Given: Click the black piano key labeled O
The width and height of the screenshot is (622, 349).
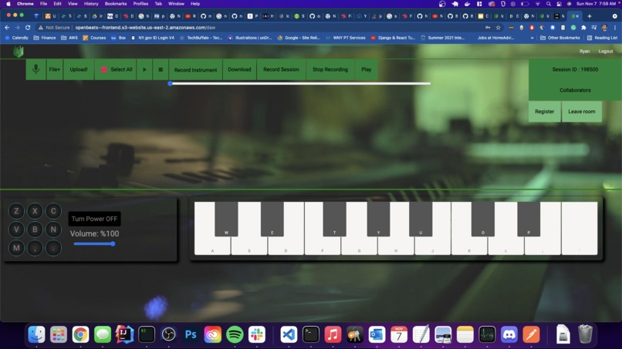Looking at the screenshot, I should click(x=483, y=219).
